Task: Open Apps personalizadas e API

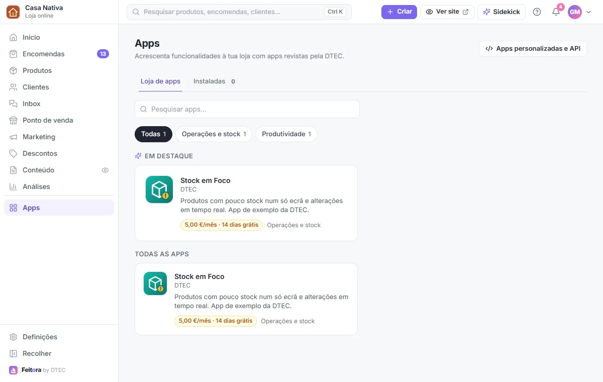Action: (533, 49)
